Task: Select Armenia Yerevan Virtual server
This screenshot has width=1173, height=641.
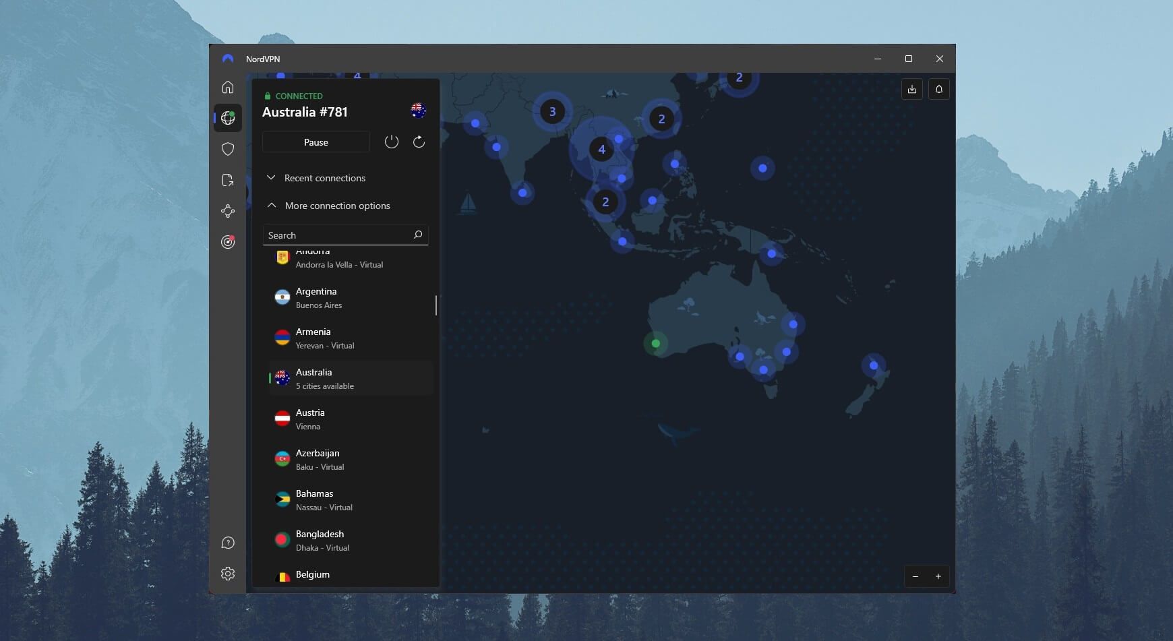Action: pyautogui.click(x=351, y=338)
